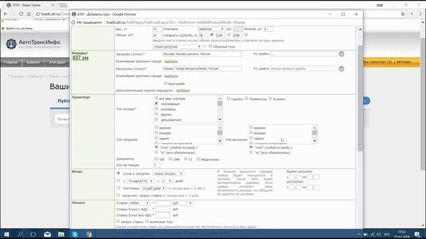426x239 pixels.
Task: Click the map icon next to loading Ул./район
Action: (341, 54)
